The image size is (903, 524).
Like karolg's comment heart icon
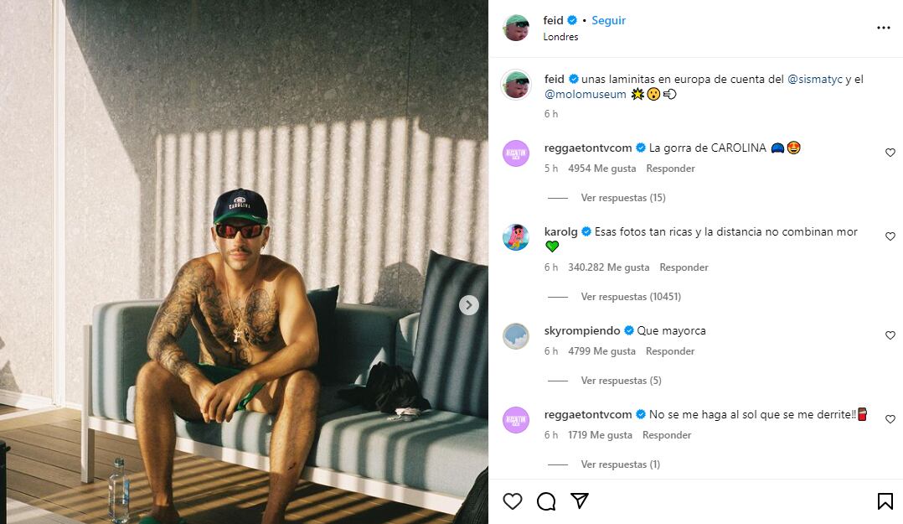pos(890,236)
